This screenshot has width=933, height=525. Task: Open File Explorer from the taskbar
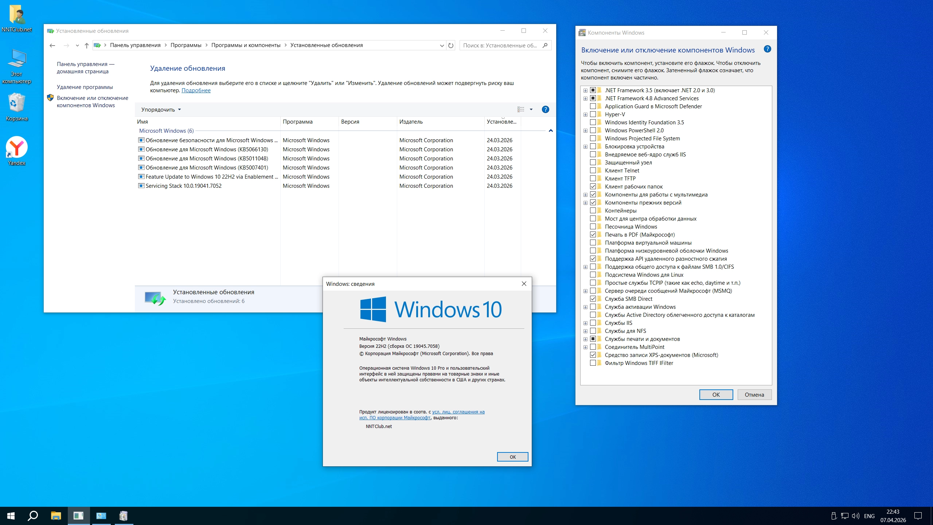(56, 516)
